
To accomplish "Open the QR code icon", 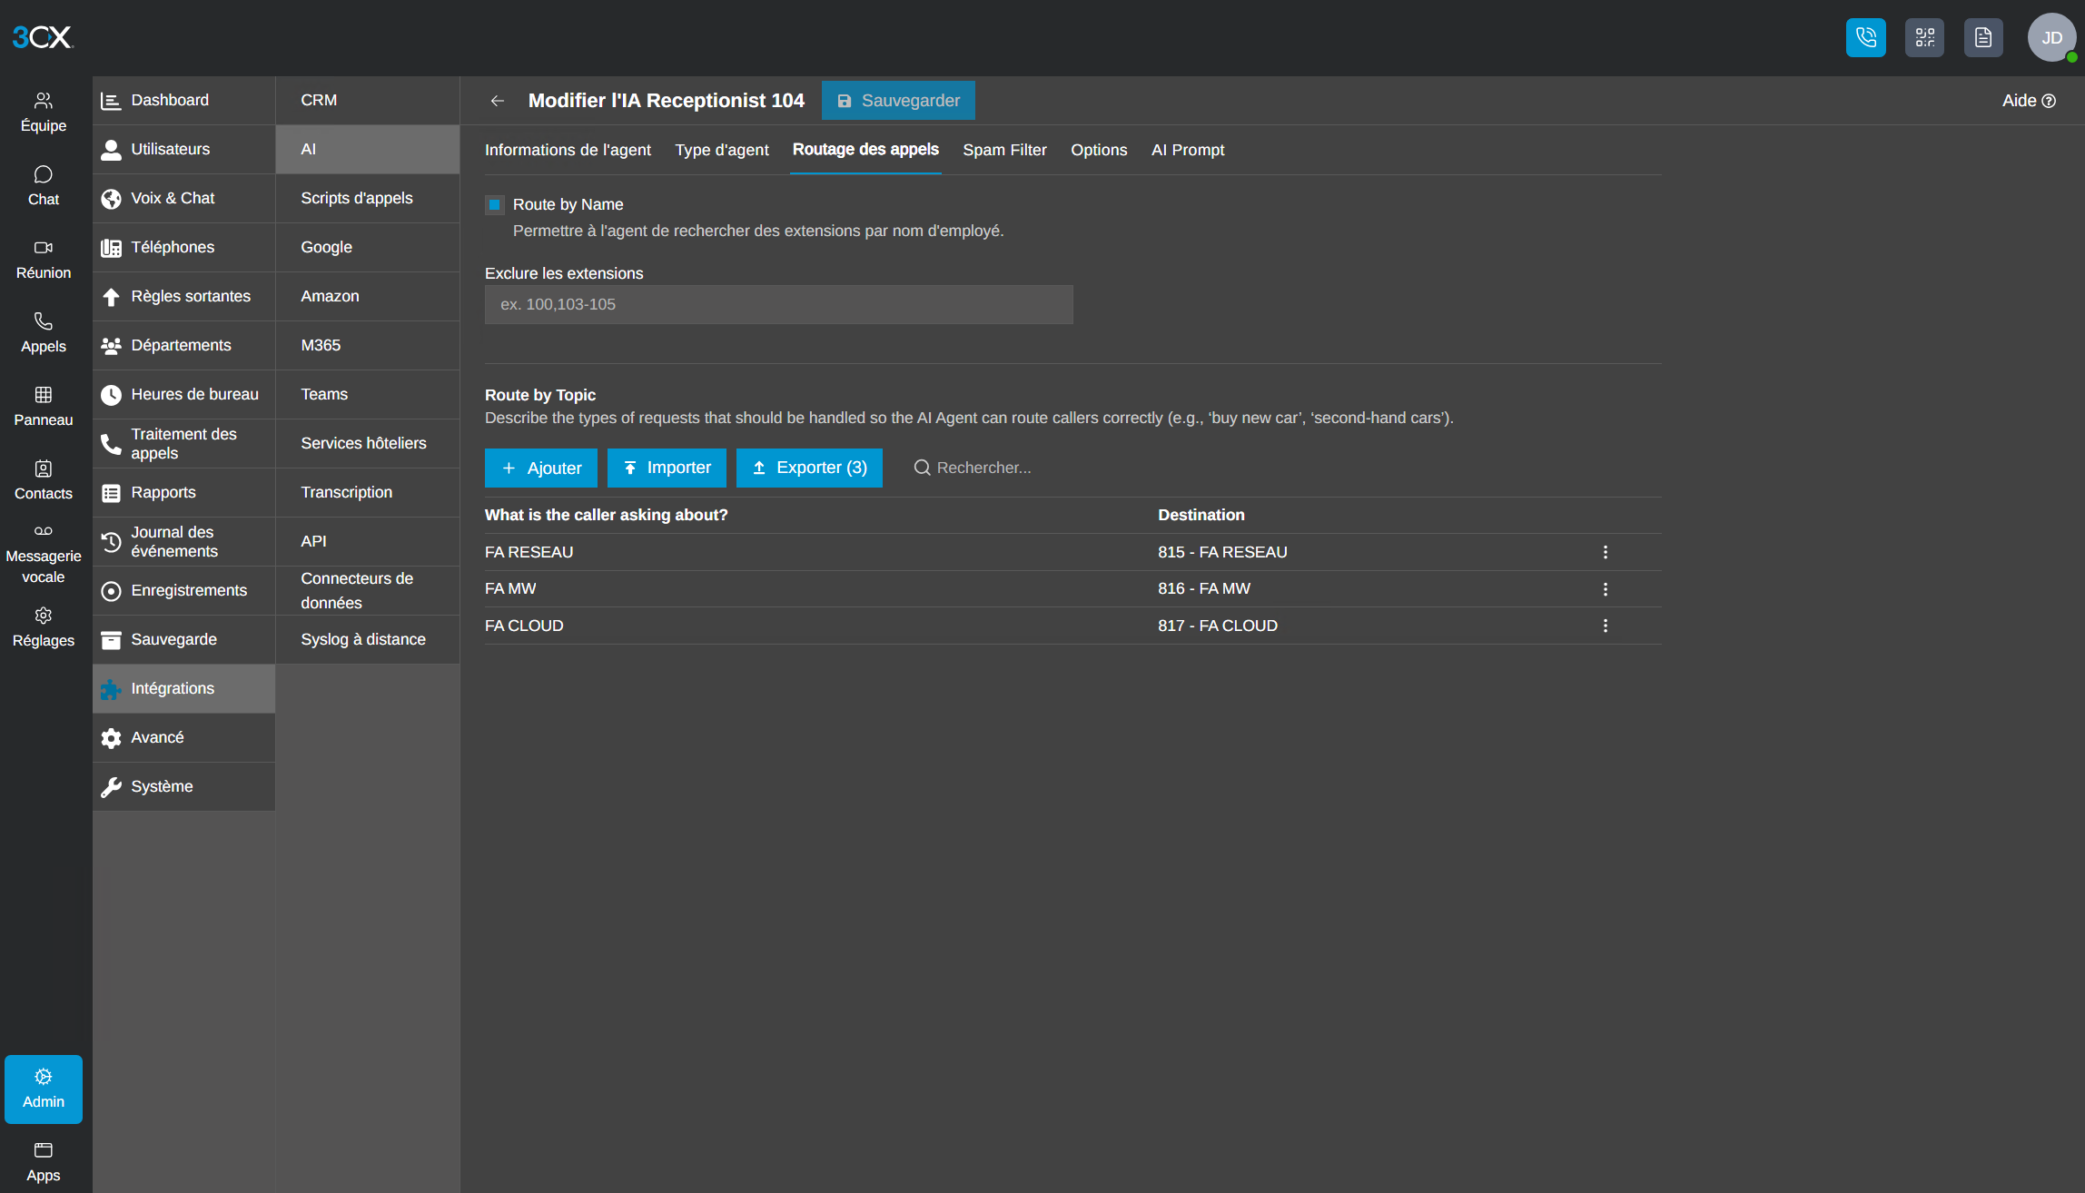I will tap(1924, 37).
